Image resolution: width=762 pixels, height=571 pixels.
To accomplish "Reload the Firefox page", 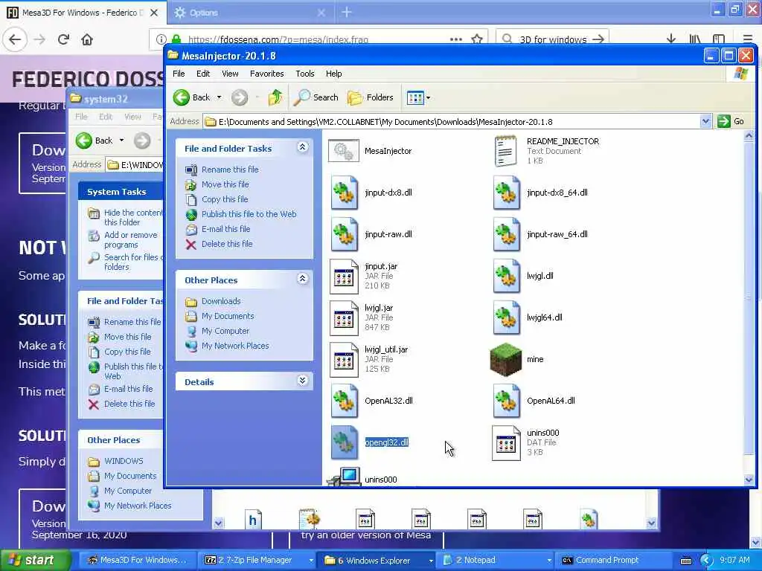I will coord(63,39).
